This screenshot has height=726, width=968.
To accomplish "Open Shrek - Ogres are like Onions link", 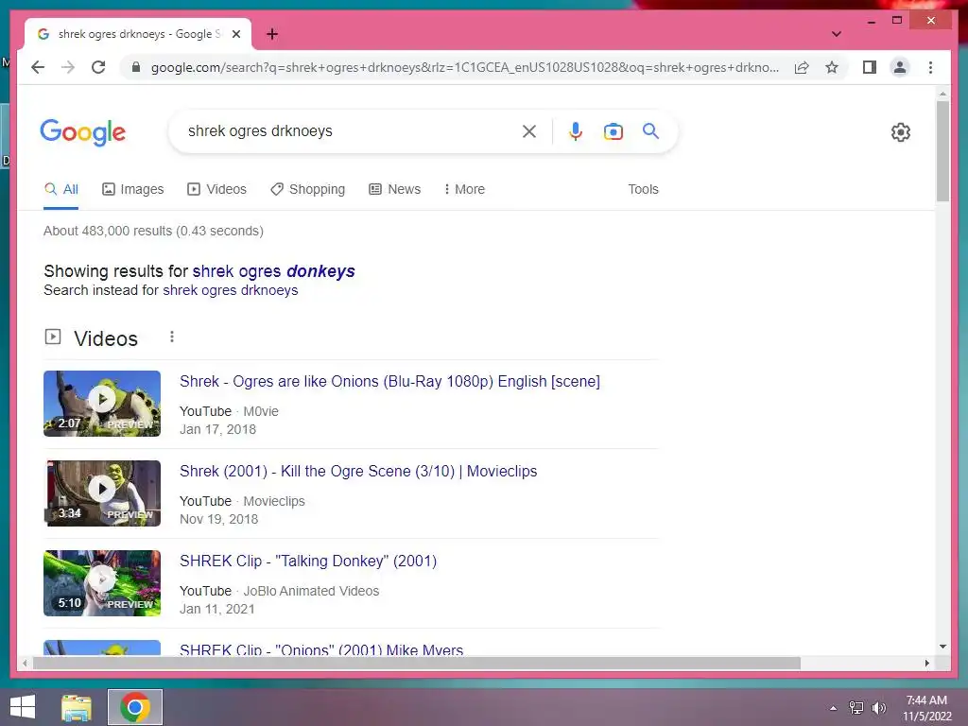I will [389, 382].
